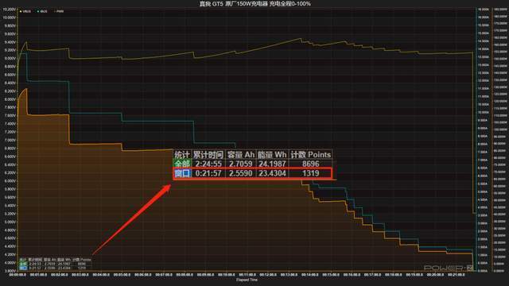Viewport: 509px width, 286px height.
Task: Toggle the VBUS series in the legend
Action: 25,11
